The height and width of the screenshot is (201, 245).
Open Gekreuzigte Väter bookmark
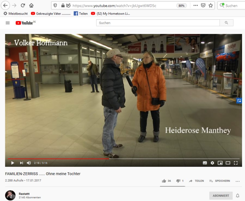(51, 14)
